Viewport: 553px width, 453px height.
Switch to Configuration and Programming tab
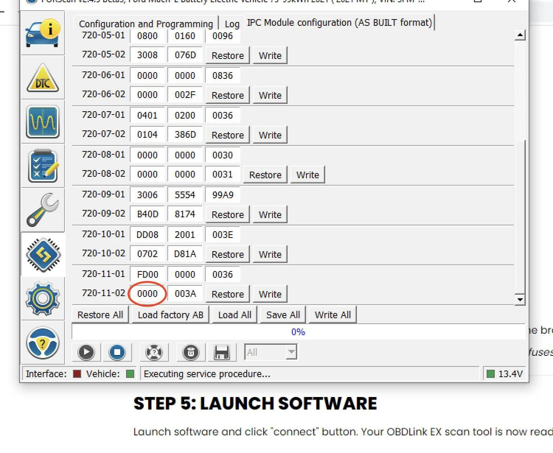coord(146,24)
